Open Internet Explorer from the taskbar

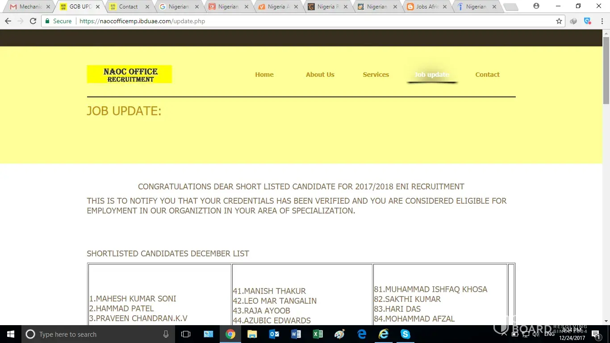click(x=384, y=334)
